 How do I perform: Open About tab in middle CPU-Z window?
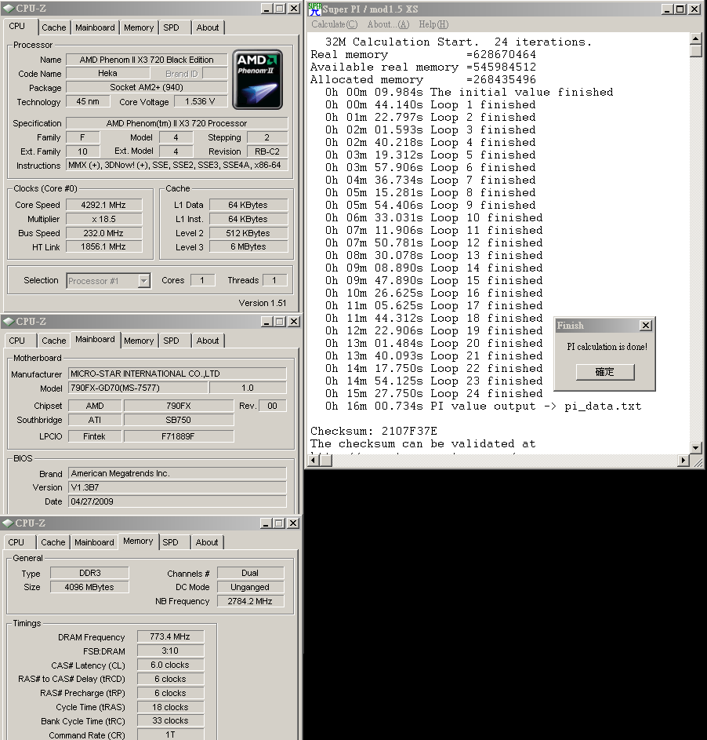point(208,341)
